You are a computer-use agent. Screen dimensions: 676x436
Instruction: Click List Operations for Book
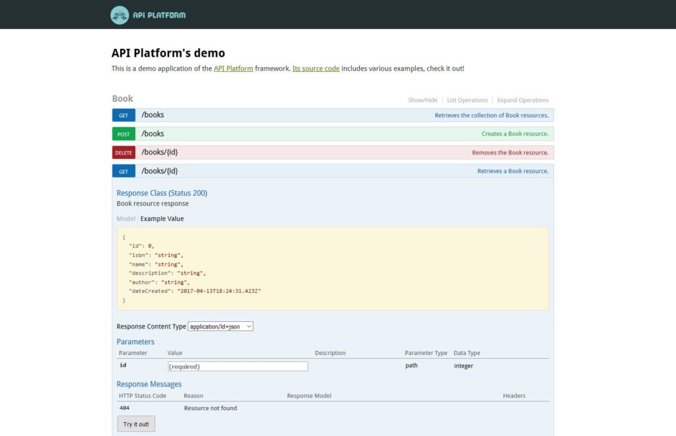click(x=467, y=100)
